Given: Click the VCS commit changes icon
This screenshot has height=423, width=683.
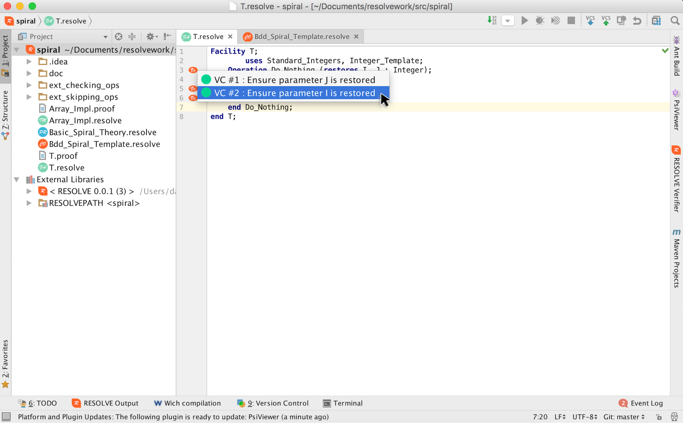Looking at the screenshot, I should [x=606, y=21].
